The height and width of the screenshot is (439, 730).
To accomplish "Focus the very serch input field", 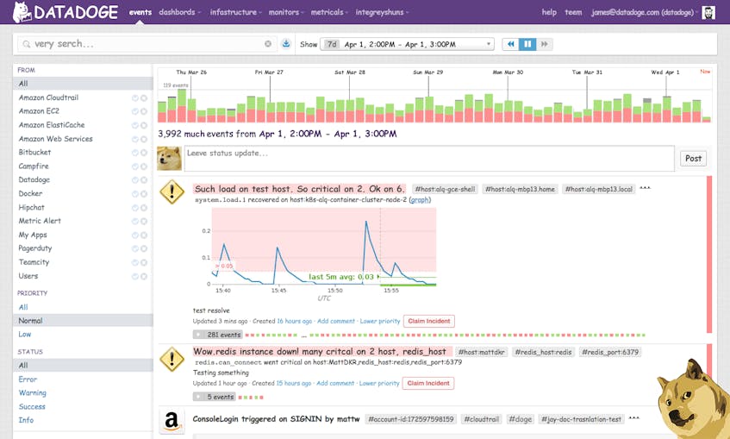I will [147, 44].
